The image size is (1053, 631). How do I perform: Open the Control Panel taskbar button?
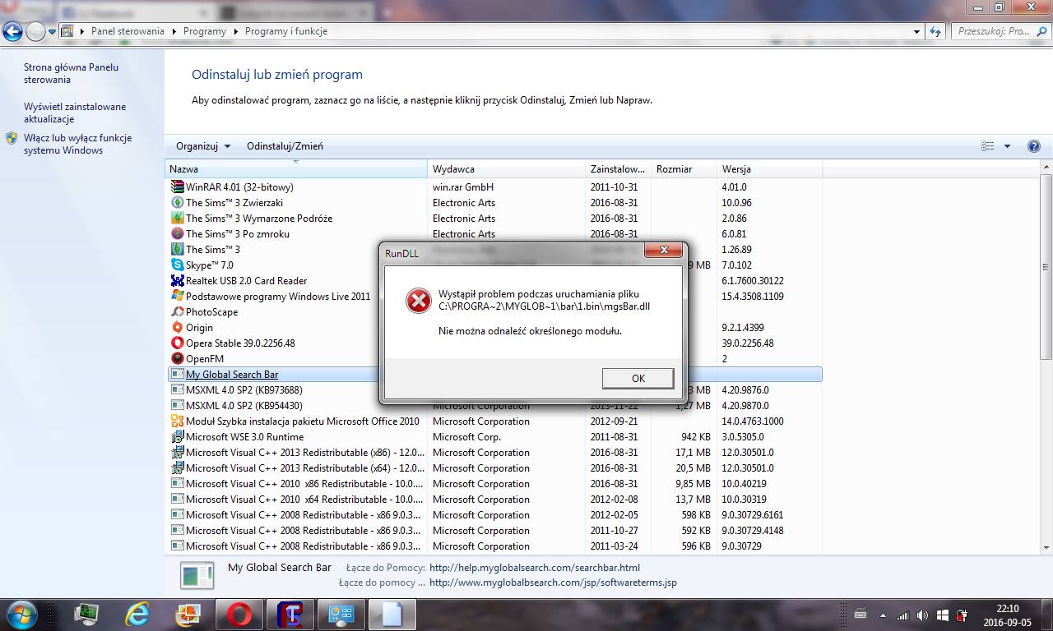(x=341, y=614)
